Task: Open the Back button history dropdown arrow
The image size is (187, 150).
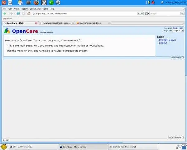Action: [8, 14]
